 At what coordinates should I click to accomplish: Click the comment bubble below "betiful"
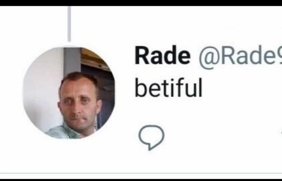point(151,138)
